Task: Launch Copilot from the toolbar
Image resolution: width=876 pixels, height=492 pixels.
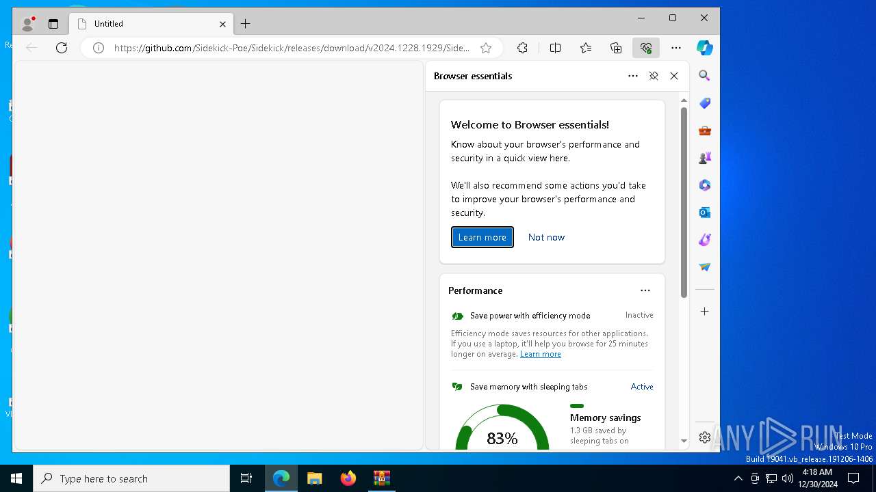Action: coord(705,48)
